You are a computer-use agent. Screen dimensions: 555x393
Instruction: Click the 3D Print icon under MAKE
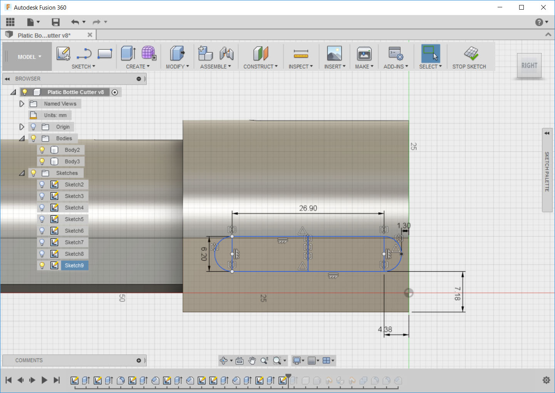[364, 54]
